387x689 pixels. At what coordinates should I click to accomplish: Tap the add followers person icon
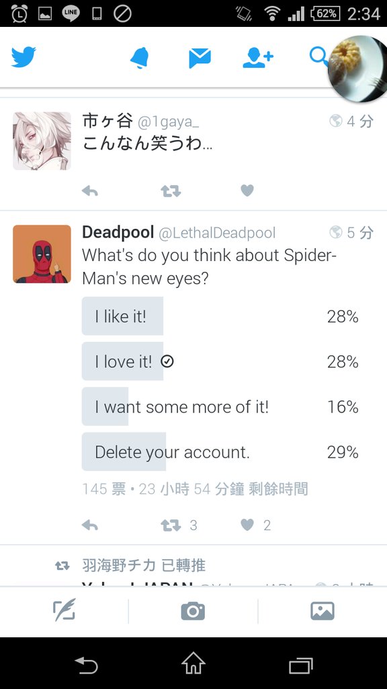pos(258,58)
